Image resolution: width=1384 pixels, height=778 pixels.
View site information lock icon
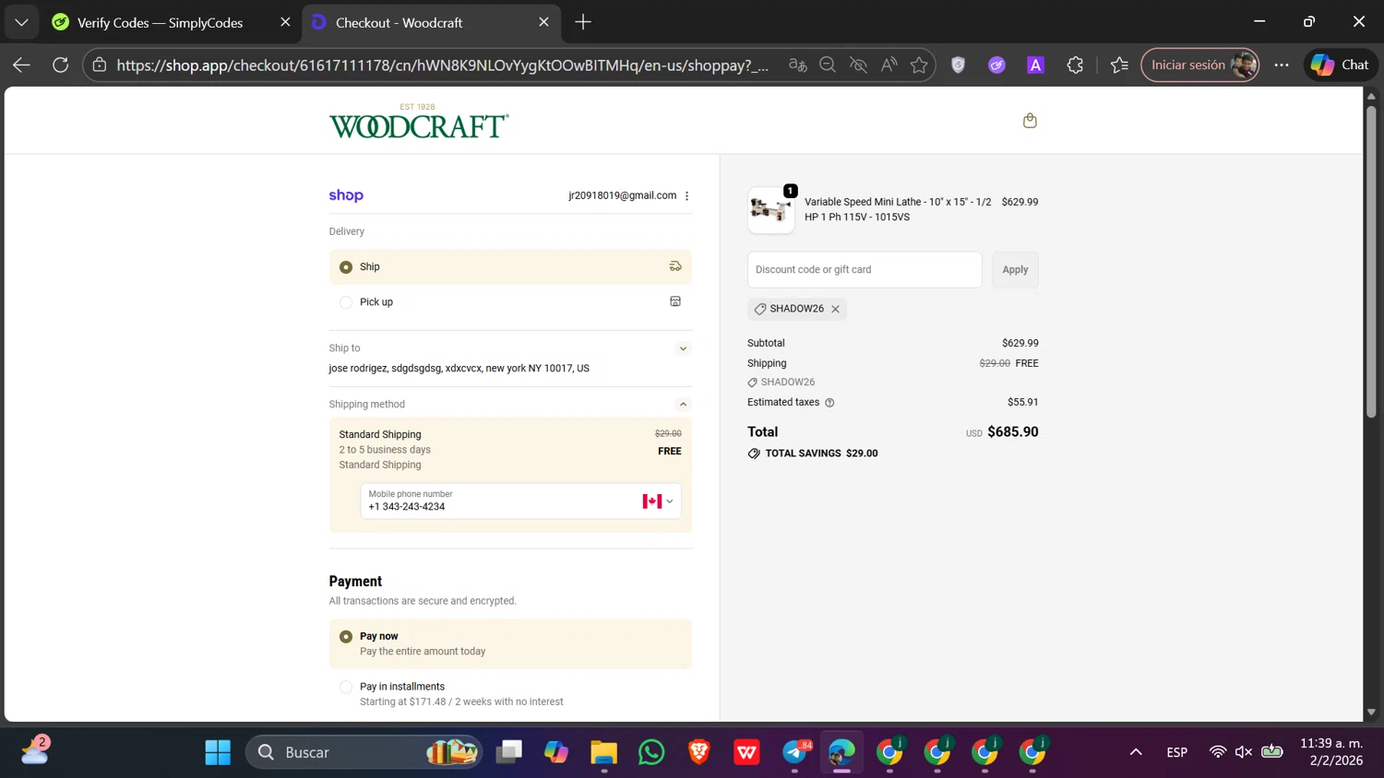tap(100, 65)
